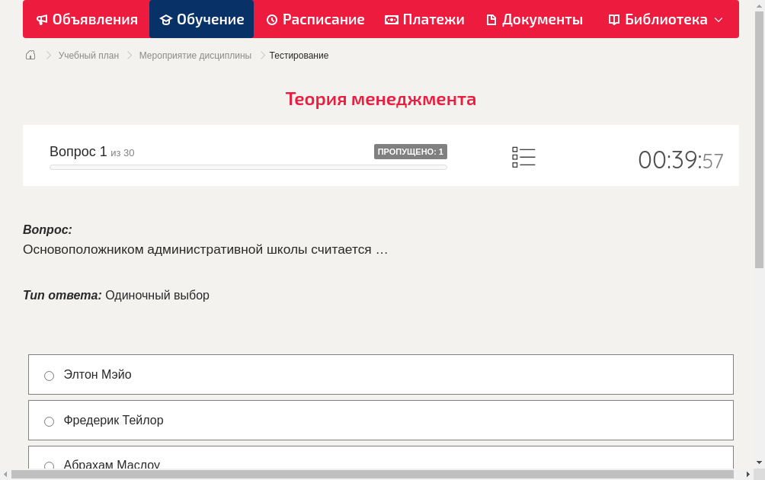Viewport: 765px width, 480px height.
Task: Open the question navigator list icon
Action: 523,157
